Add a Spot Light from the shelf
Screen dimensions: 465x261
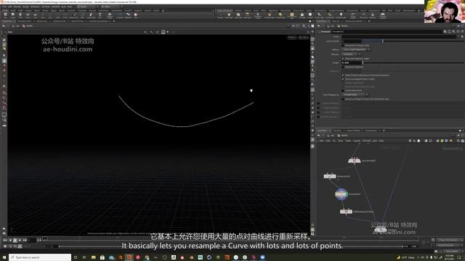coord(238,15)
